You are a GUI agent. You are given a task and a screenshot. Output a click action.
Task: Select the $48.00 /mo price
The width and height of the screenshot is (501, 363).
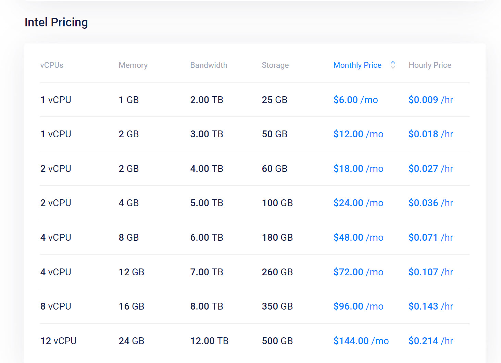(x=358, y=237)
